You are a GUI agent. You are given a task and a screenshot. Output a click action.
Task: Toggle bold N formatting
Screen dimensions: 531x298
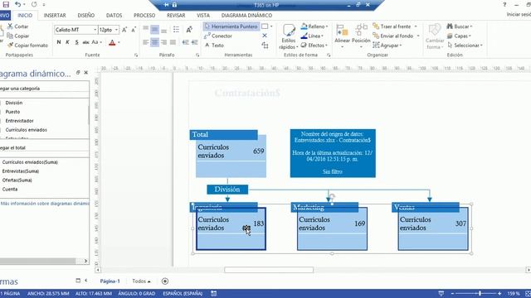[x=59, y=42]
